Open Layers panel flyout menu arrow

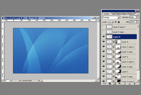click(138, 14)
